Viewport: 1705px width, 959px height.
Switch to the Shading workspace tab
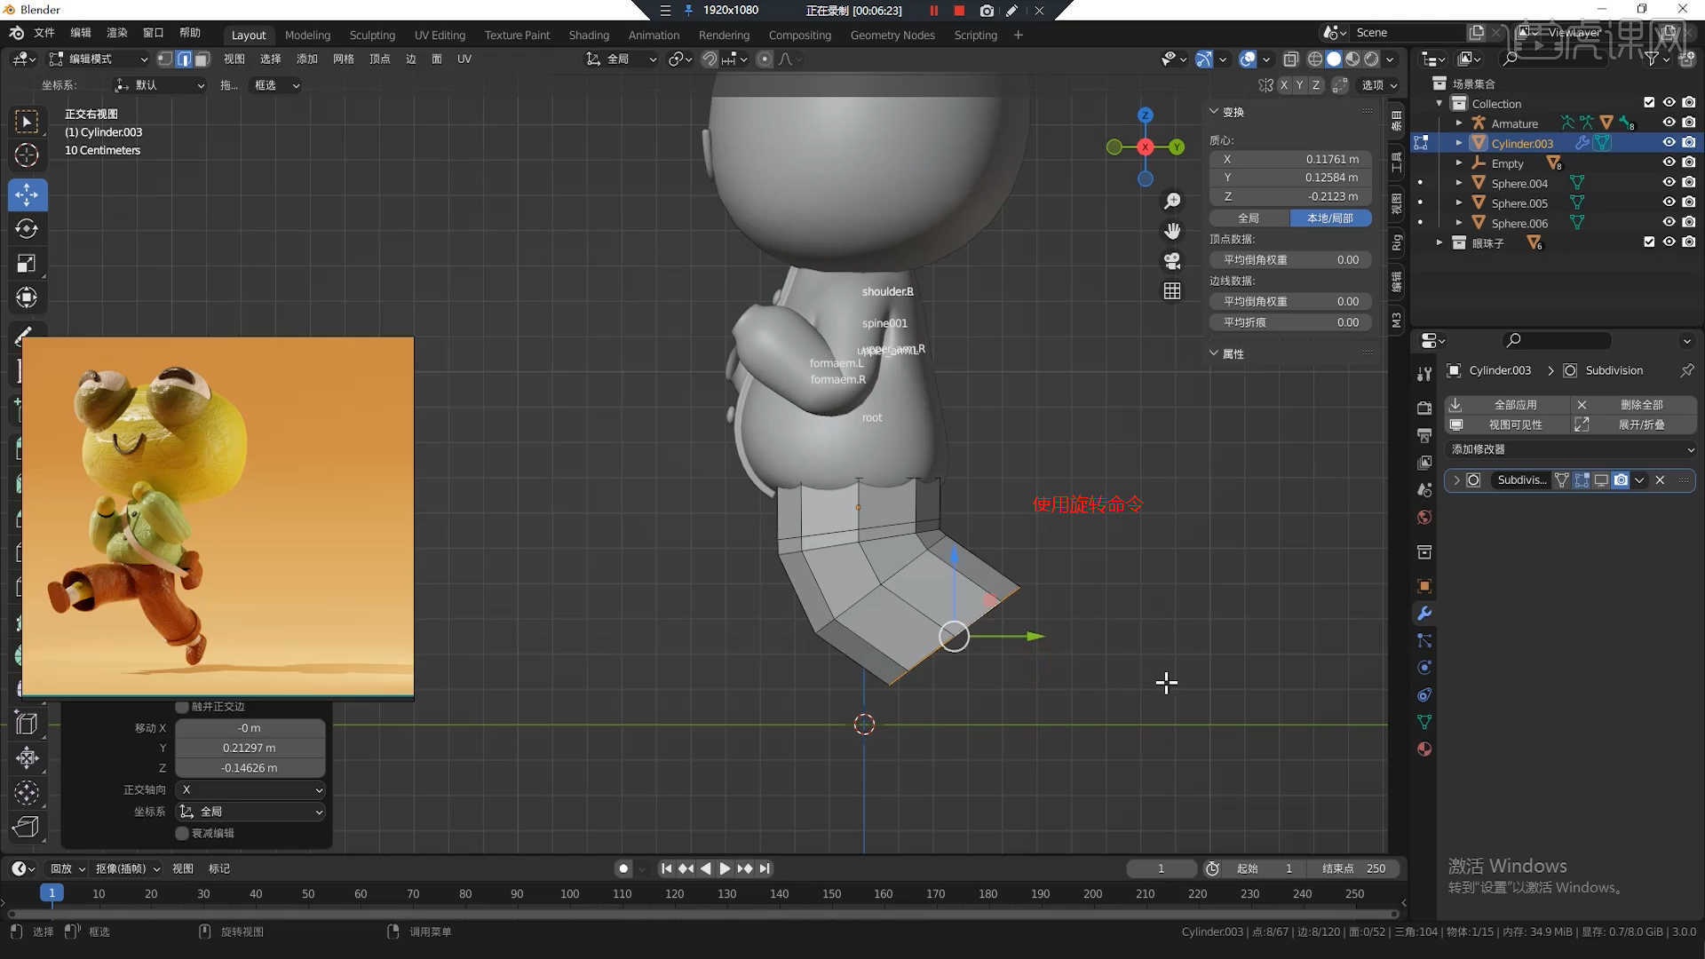(x=588, y=35)
